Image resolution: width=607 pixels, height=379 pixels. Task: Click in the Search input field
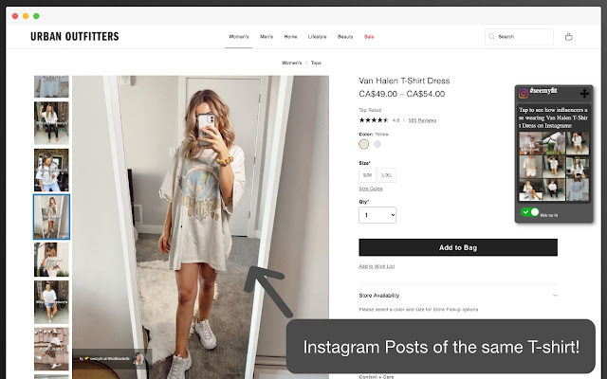point(524,37)
